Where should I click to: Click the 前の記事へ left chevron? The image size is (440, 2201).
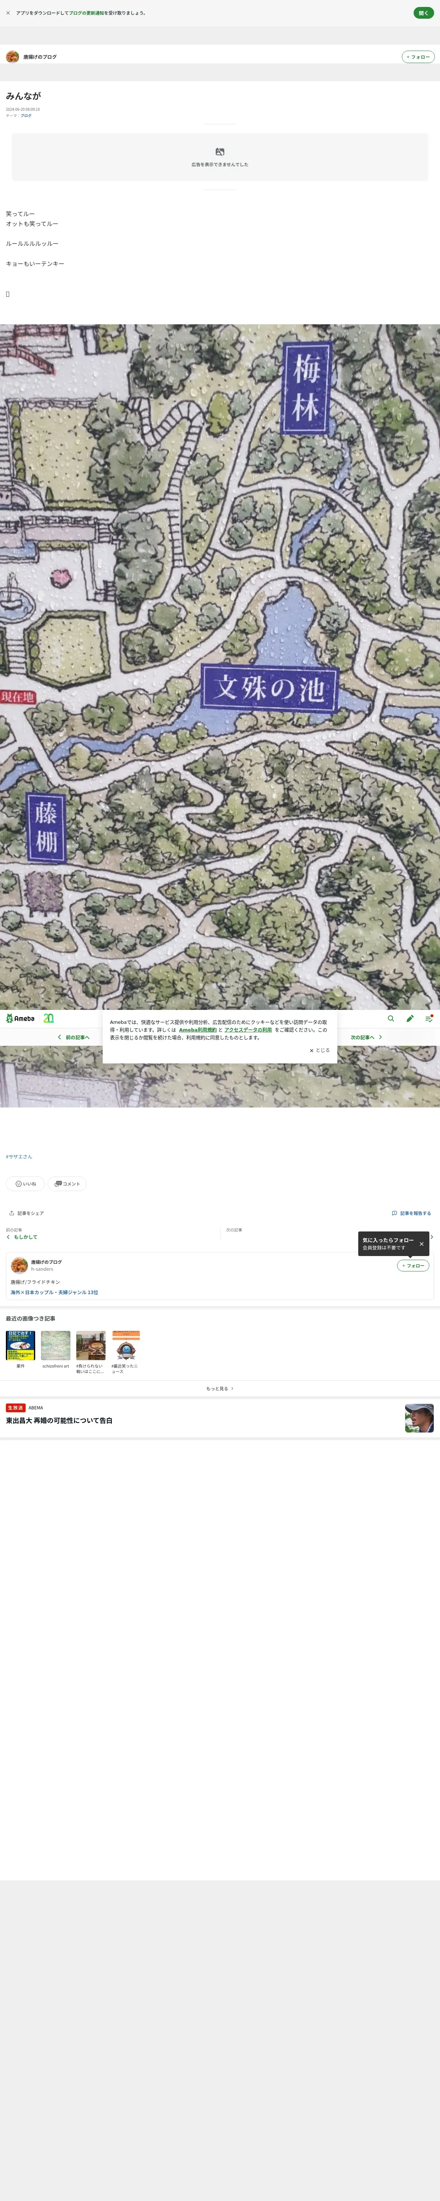(60, 1037)
